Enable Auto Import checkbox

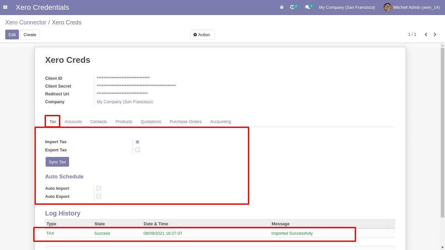point(99,188)
